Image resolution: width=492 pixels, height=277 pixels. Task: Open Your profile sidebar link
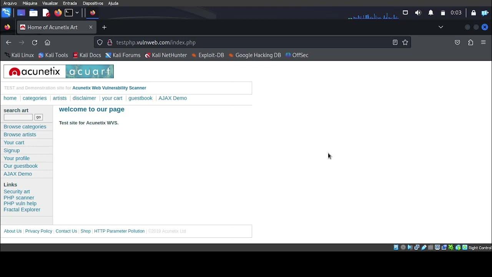point(17,158)
